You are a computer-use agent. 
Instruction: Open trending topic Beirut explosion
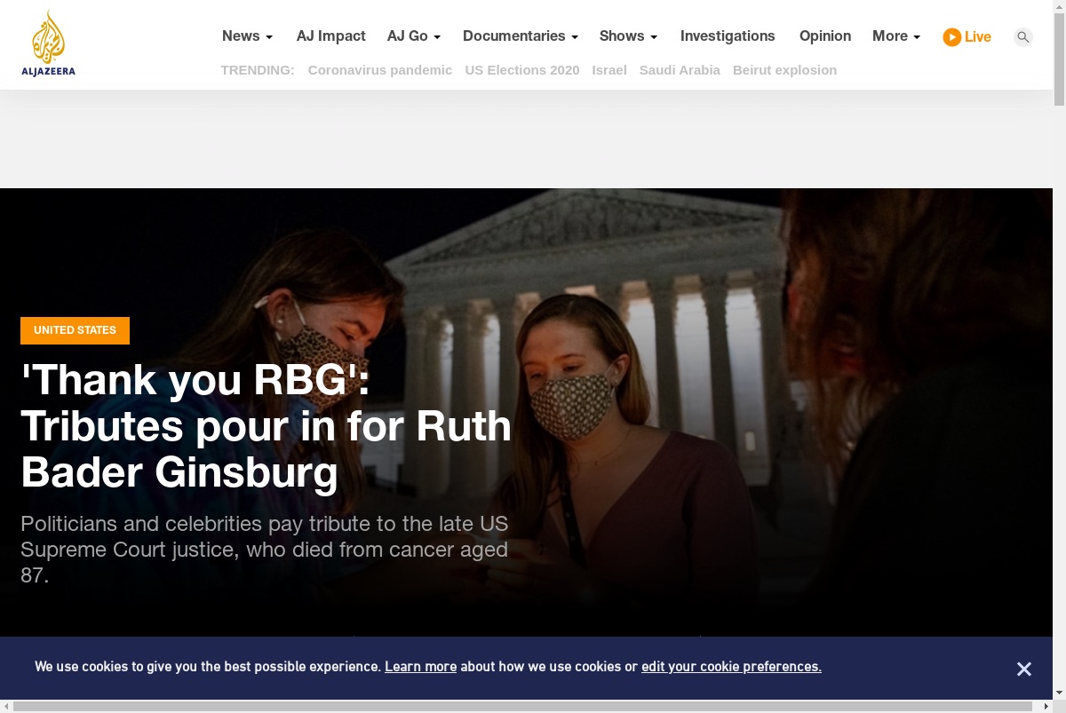click(785, 70)
